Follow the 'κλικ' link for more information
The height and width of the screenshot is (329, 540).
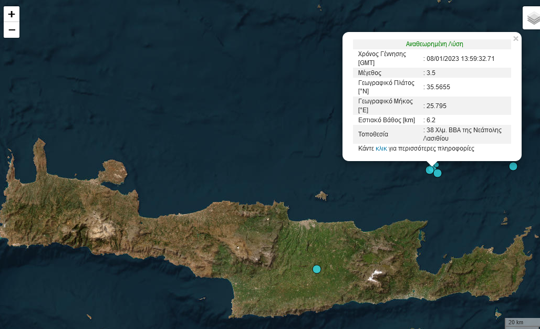[x=381, y=148]
